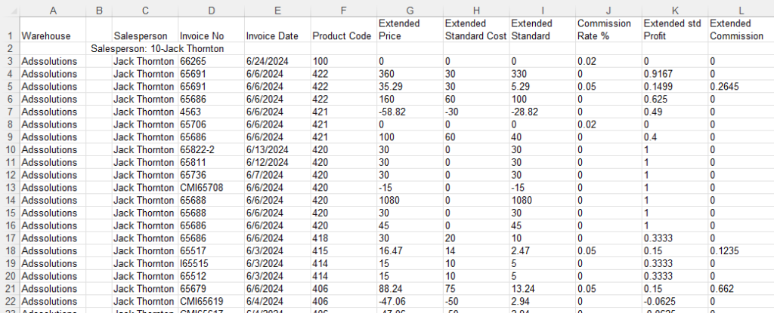Image resolution: width=774 pixels, height=313 pixels.
Task: Select the Commission Rate % header cell
Action: tap(608, 30)
